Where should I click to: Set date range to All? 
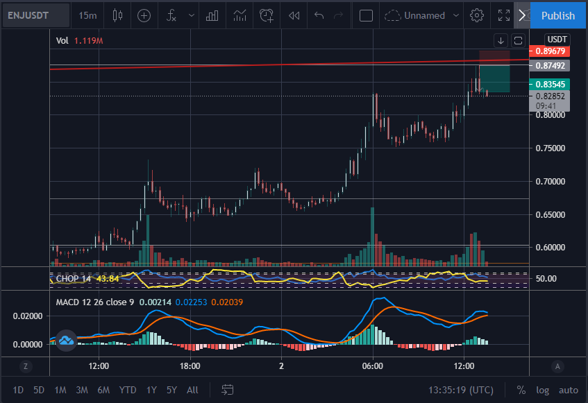(x=192, y=390)
